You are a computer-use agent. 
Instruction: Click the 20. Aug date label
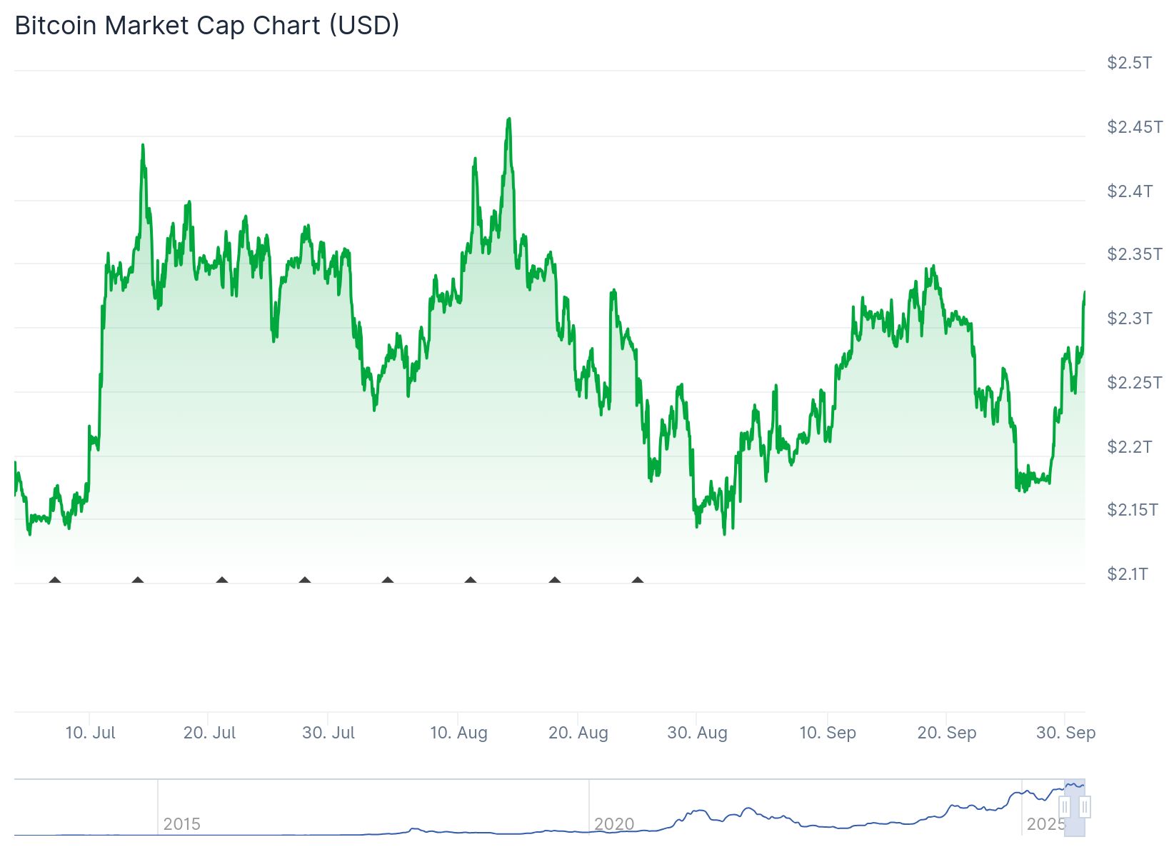(578, 733)
